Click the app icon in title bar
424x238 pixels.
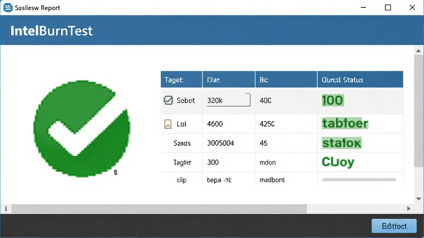pos(8,7)
